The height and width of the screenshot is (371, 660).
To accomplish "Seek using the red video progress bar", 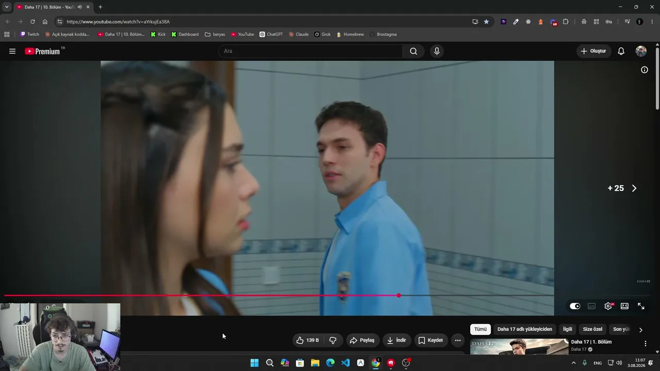I will 201,295.
